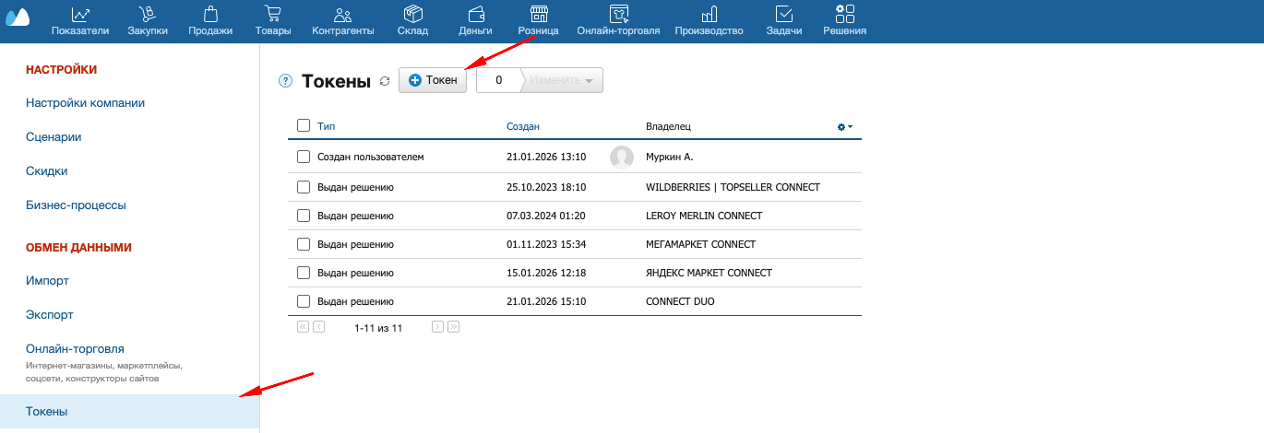The height and width of the screenshot is (433, 1264).
Task: Click the refresh icon next to Токены
Action: click(x=385, y=81)
